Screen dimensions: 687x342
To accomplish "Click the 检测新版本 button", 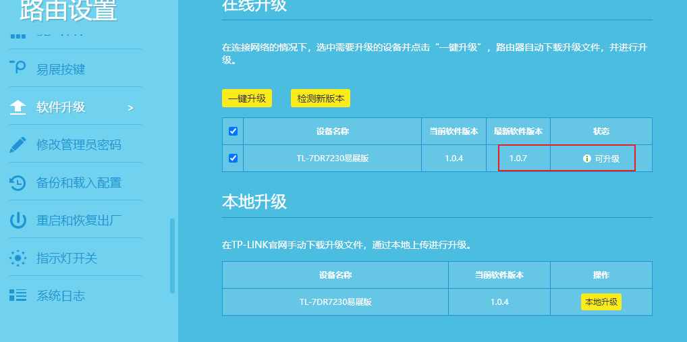I will pos(321,98).
